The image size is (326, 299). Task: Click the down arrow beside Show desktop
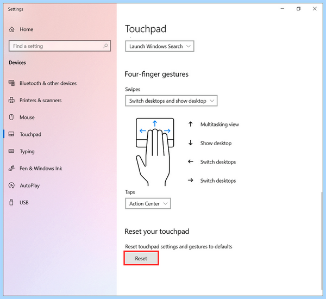[191, 143]
